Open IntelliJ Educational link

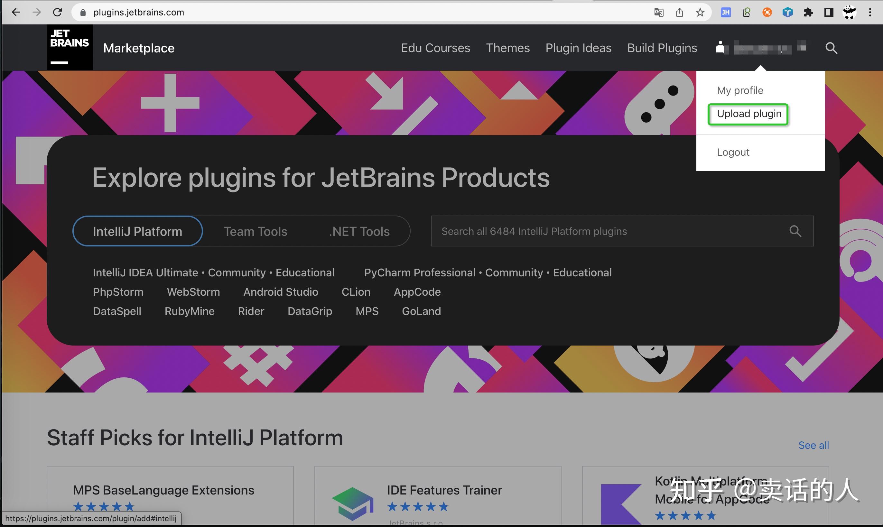(x=305, y=273)
